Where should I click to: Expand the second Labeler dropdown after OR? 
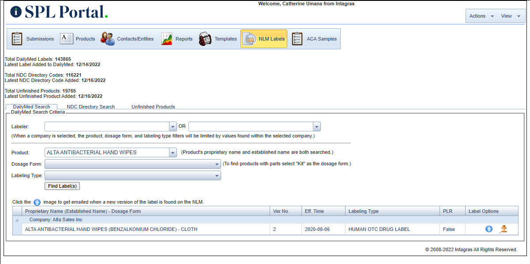pos(316,126)
